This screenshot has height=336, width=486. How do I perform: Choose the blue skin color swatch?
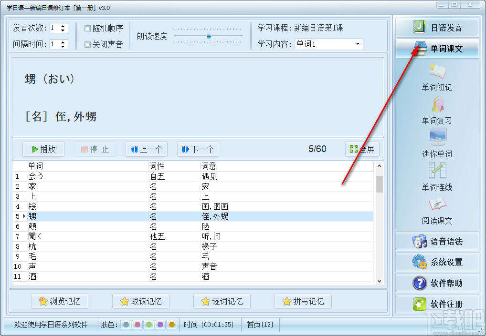point(126,325)
